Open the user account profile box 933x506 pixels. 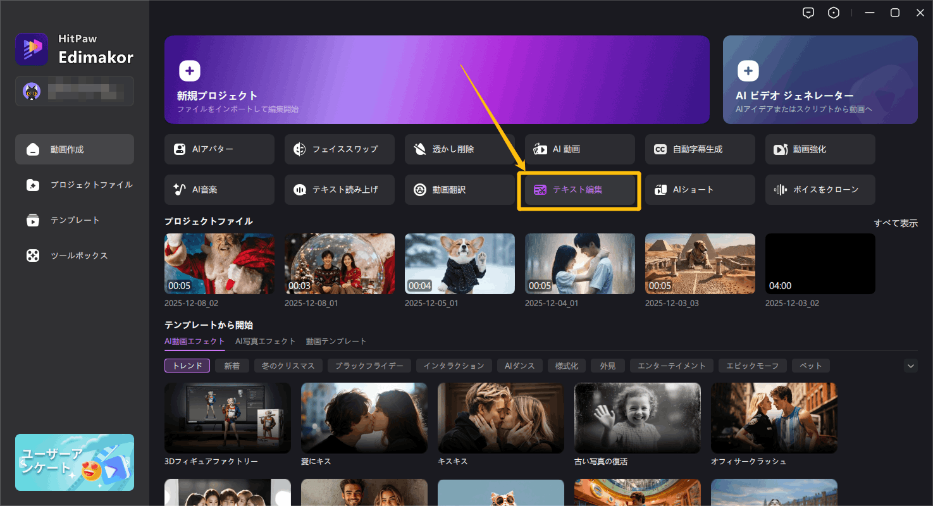[x=75, y=91]
